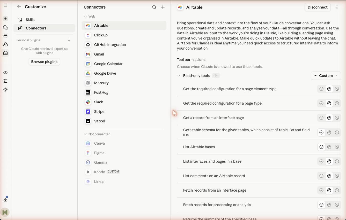The image size is (346, 220).
Task: Toggle the left sidebar panel icon
Action: click(5, 5)
